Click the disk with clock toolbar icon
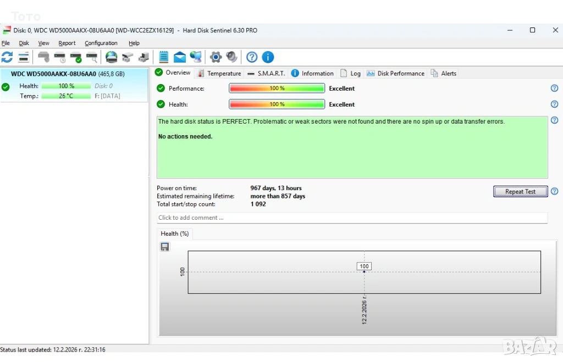563x362 pixels. (60, 57)
